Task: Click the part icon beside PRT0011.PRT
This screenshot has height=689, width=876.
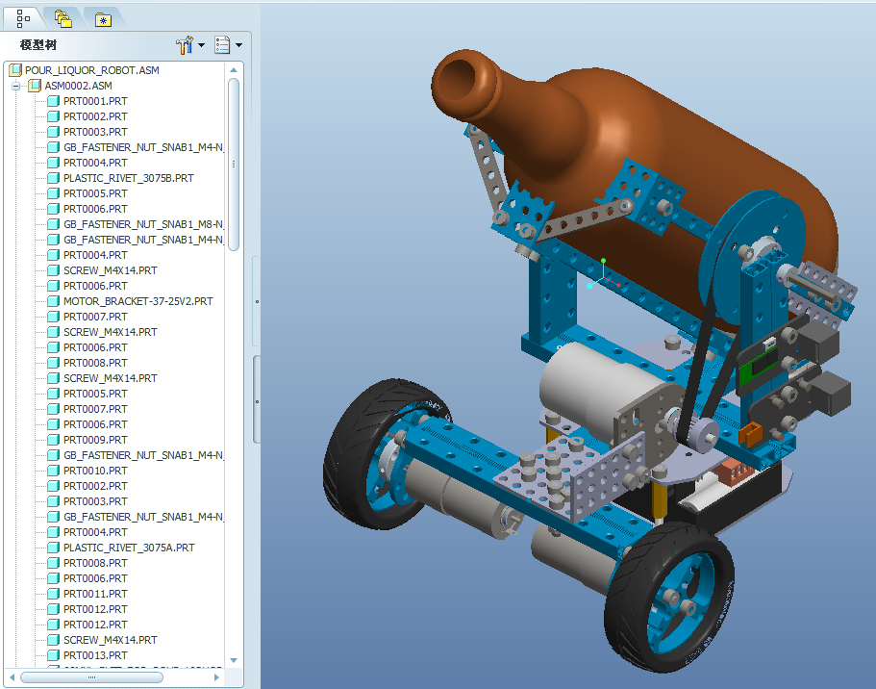Action: (x=53, y=594)
